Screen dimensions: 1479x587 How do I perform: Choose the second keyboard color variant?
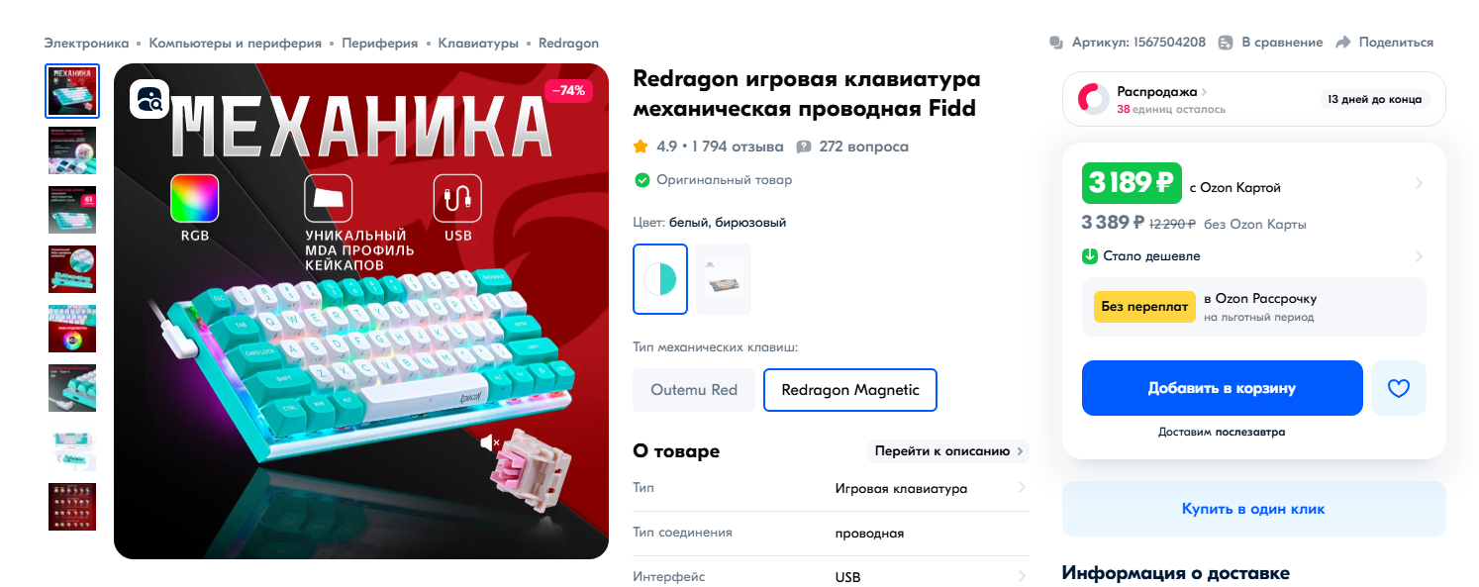point(724,279)
